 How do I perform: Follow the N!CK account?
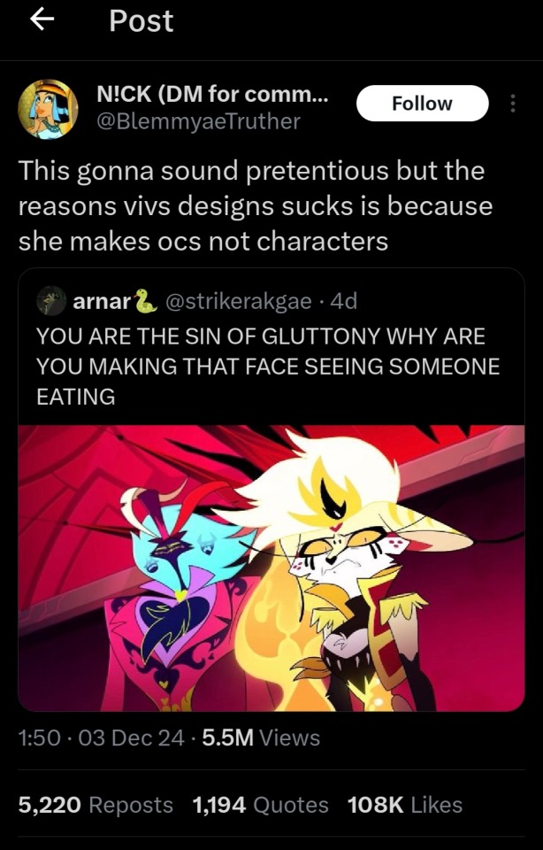coord(422,103)
